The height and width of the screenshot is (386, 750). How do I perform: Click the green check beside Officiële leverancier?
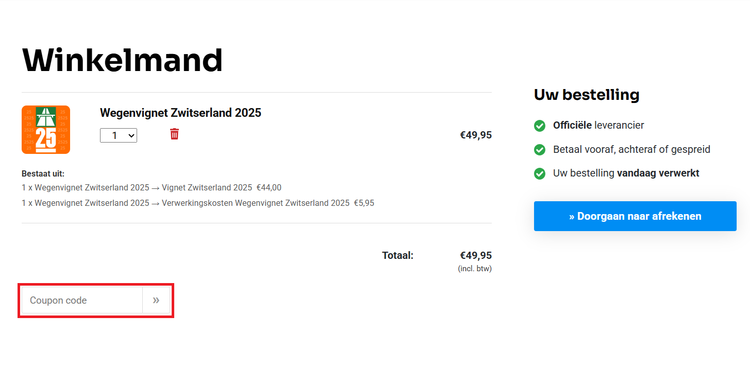click(540, 126)
